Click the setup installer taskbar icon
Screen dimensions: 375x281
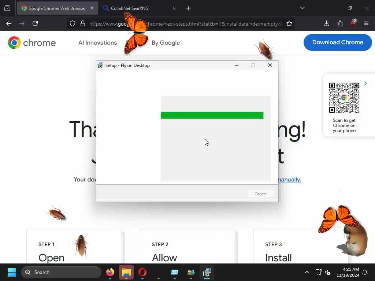pos(207,272)
